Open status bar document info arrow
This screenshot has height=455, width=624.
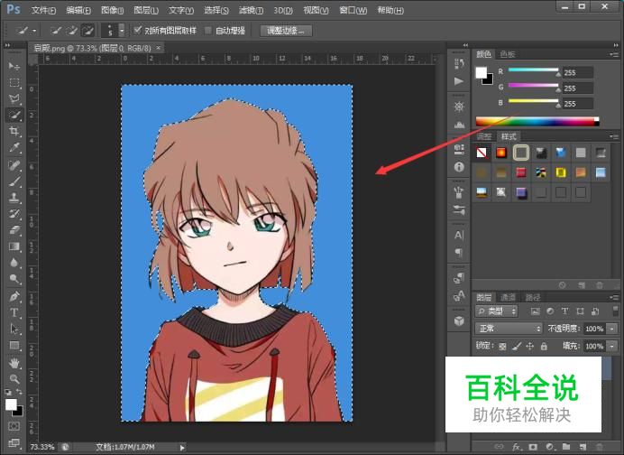coord(182,448)
